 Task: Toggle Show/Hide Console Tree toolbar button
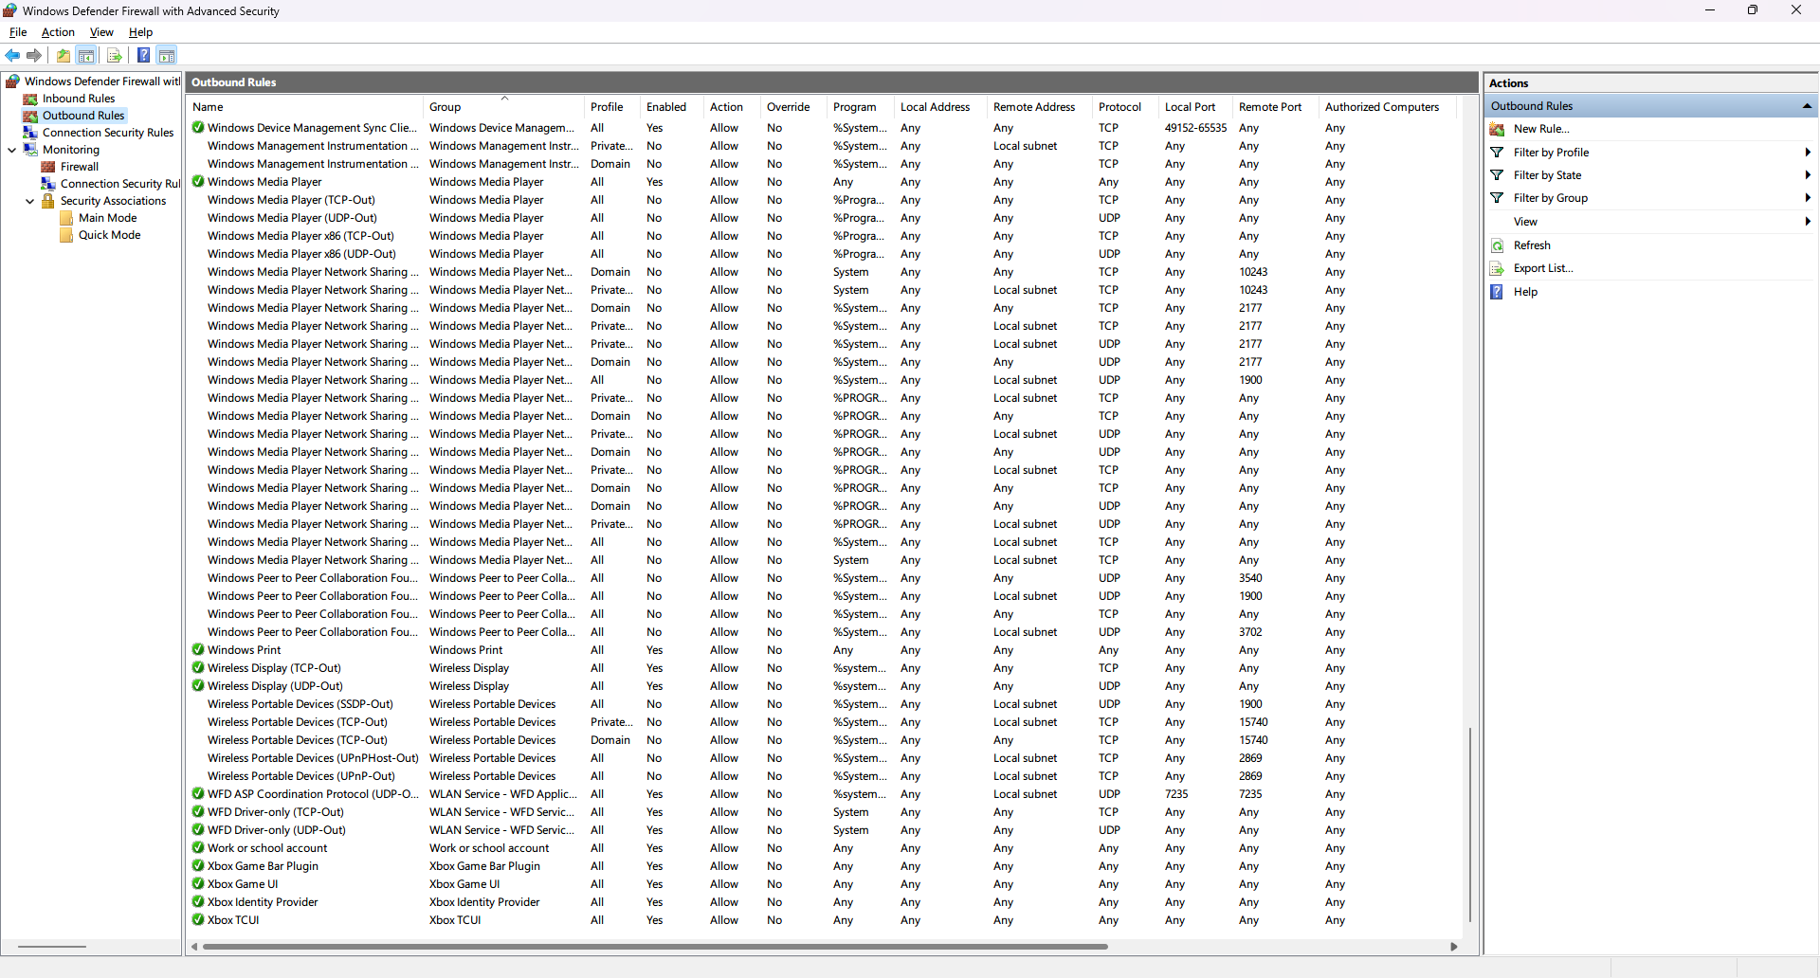(86, 56)
